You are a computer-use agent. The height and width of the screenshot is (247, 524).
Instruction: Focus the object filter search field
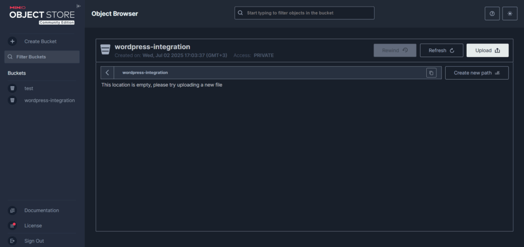pos(304,13)
